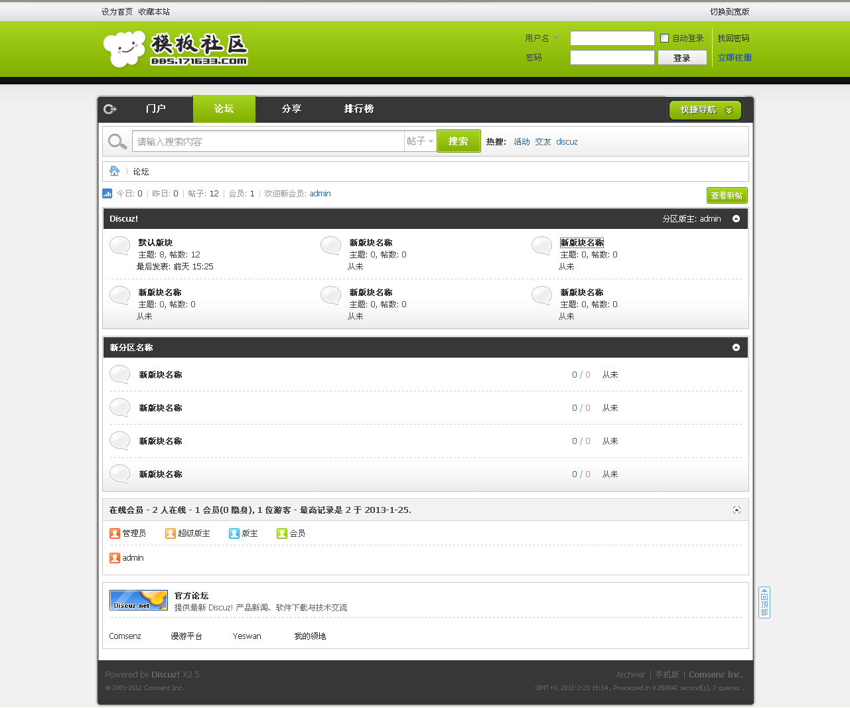Viewport: 850px width, 708px height.
Task: Open the Discuz.net banner image
Action: pyautogui.click(x=139, y=600)
